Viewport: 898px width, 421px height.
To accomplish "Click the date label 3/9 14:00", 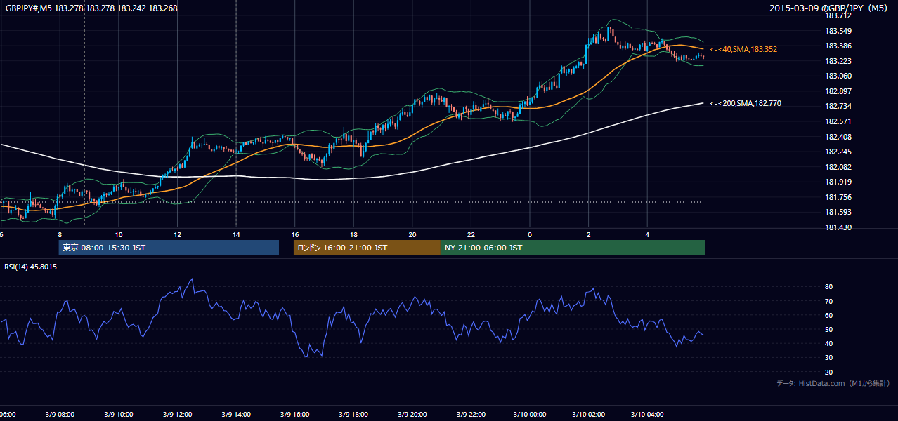I will tap(236, 415).
